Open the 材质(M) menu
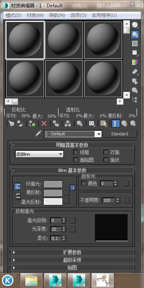The image size is (144, 288). pyautogui.click(x=35, y=15)
